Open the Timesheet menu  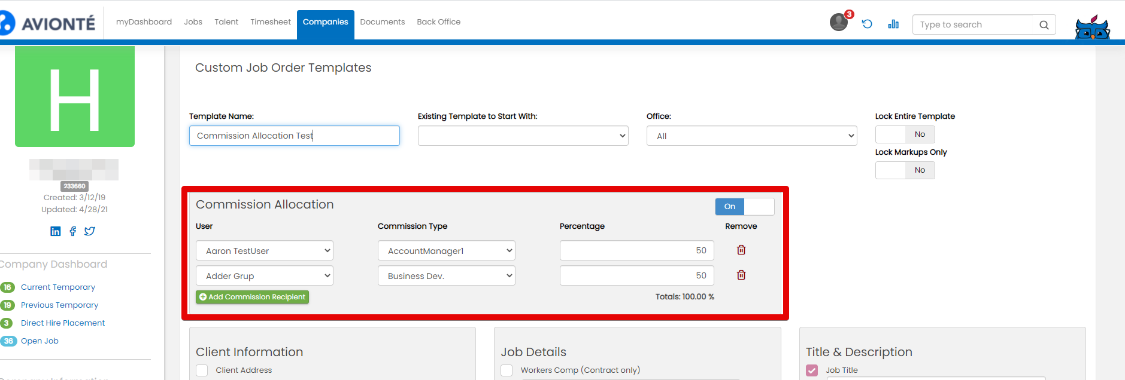click(x=270, y=22)
